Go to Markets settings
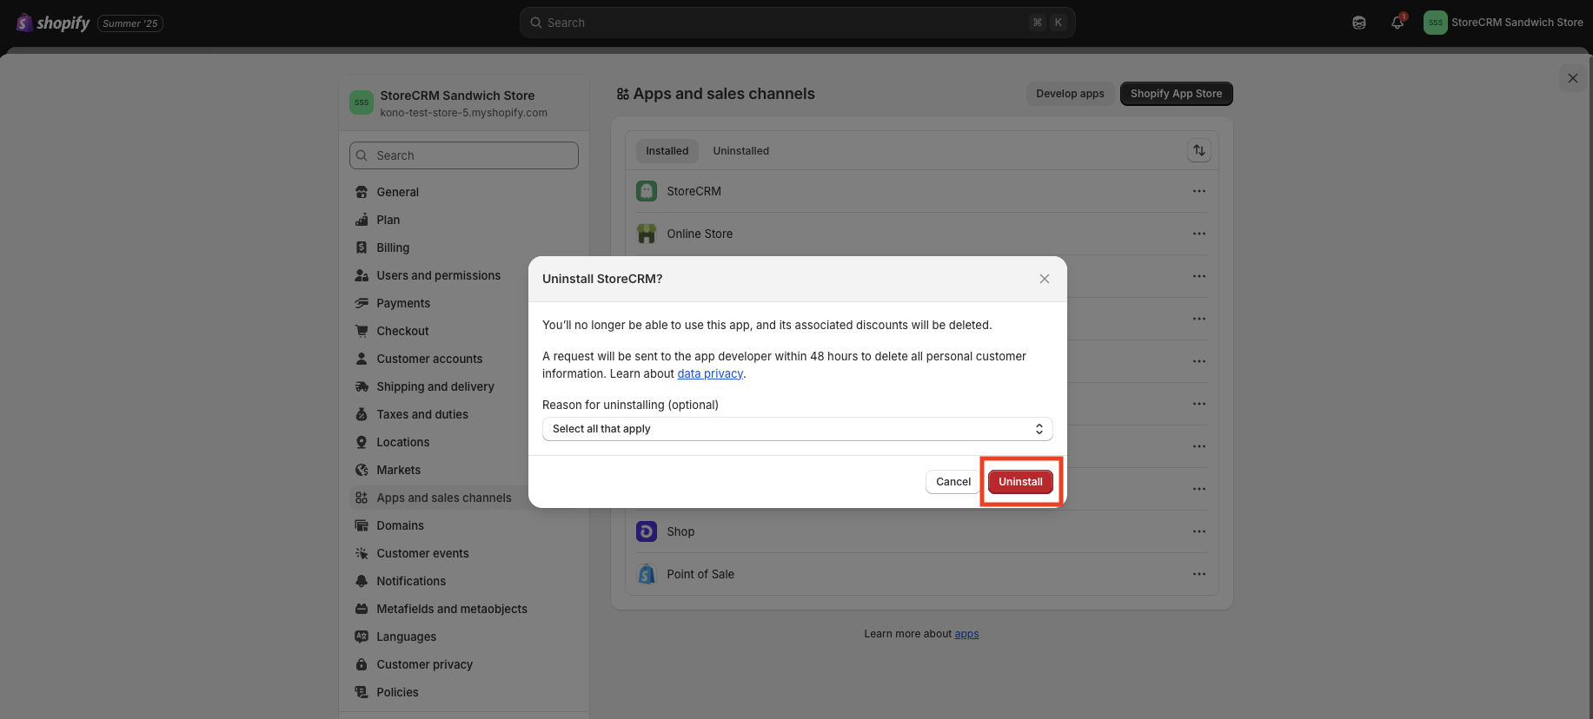The image size is (1593, 719). click(464, 470)
